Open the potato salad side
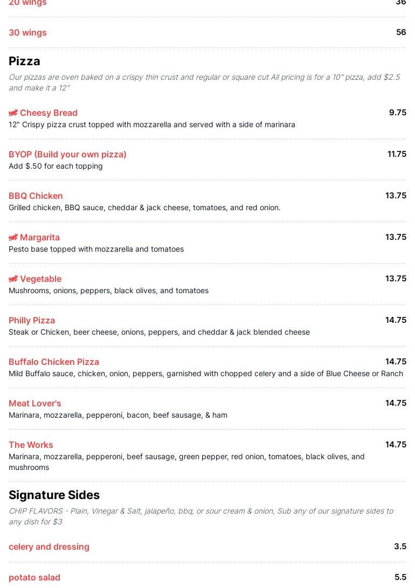 point(34,578)
